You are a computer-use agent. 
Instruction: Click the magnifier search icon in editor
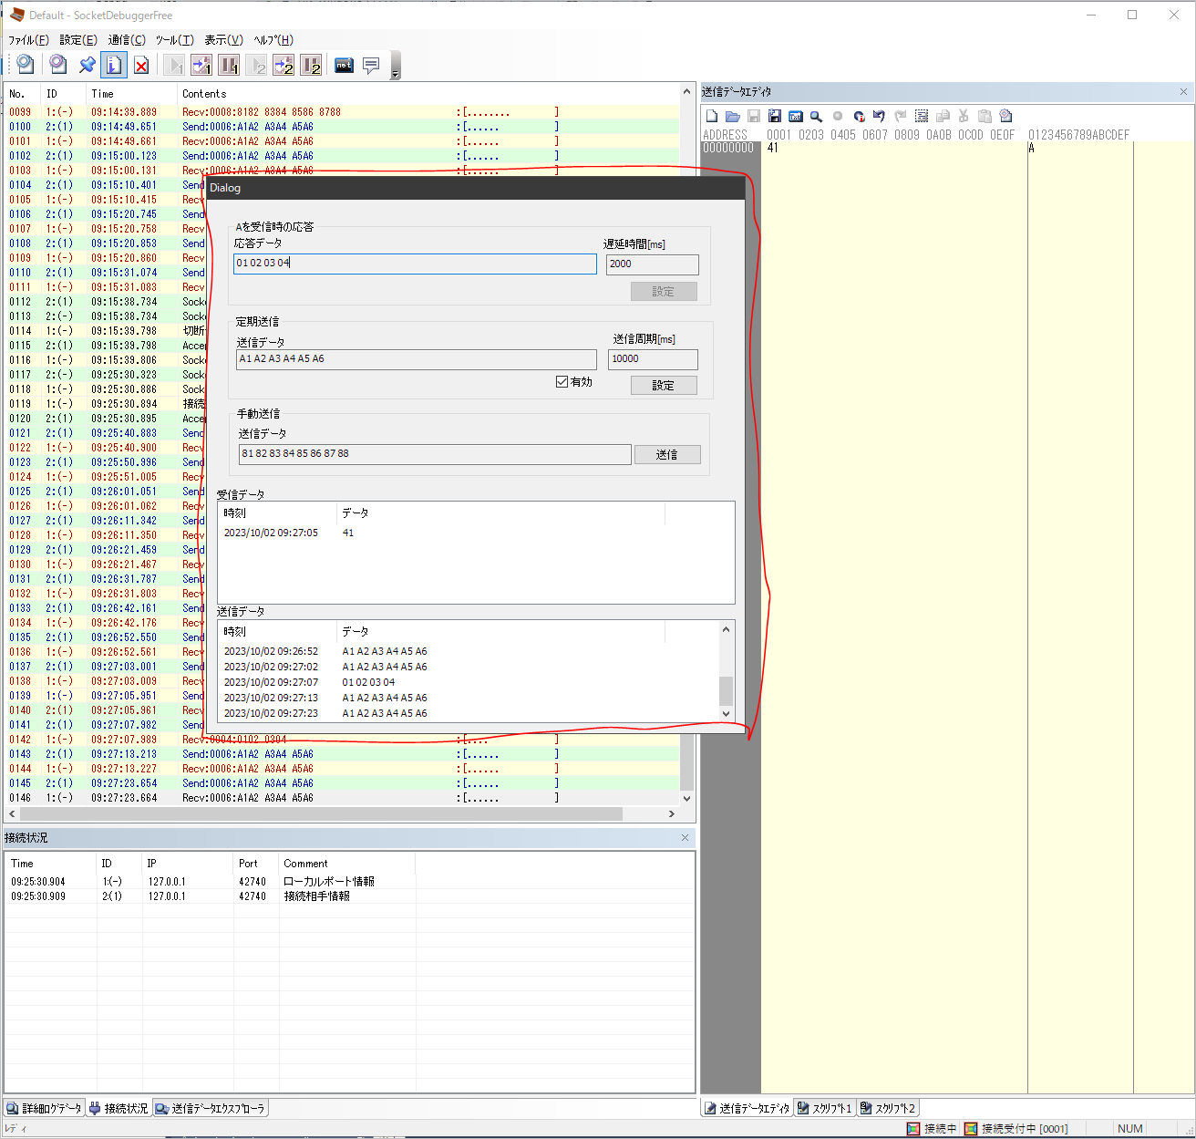pyautogui.click(x=816, y=116)
